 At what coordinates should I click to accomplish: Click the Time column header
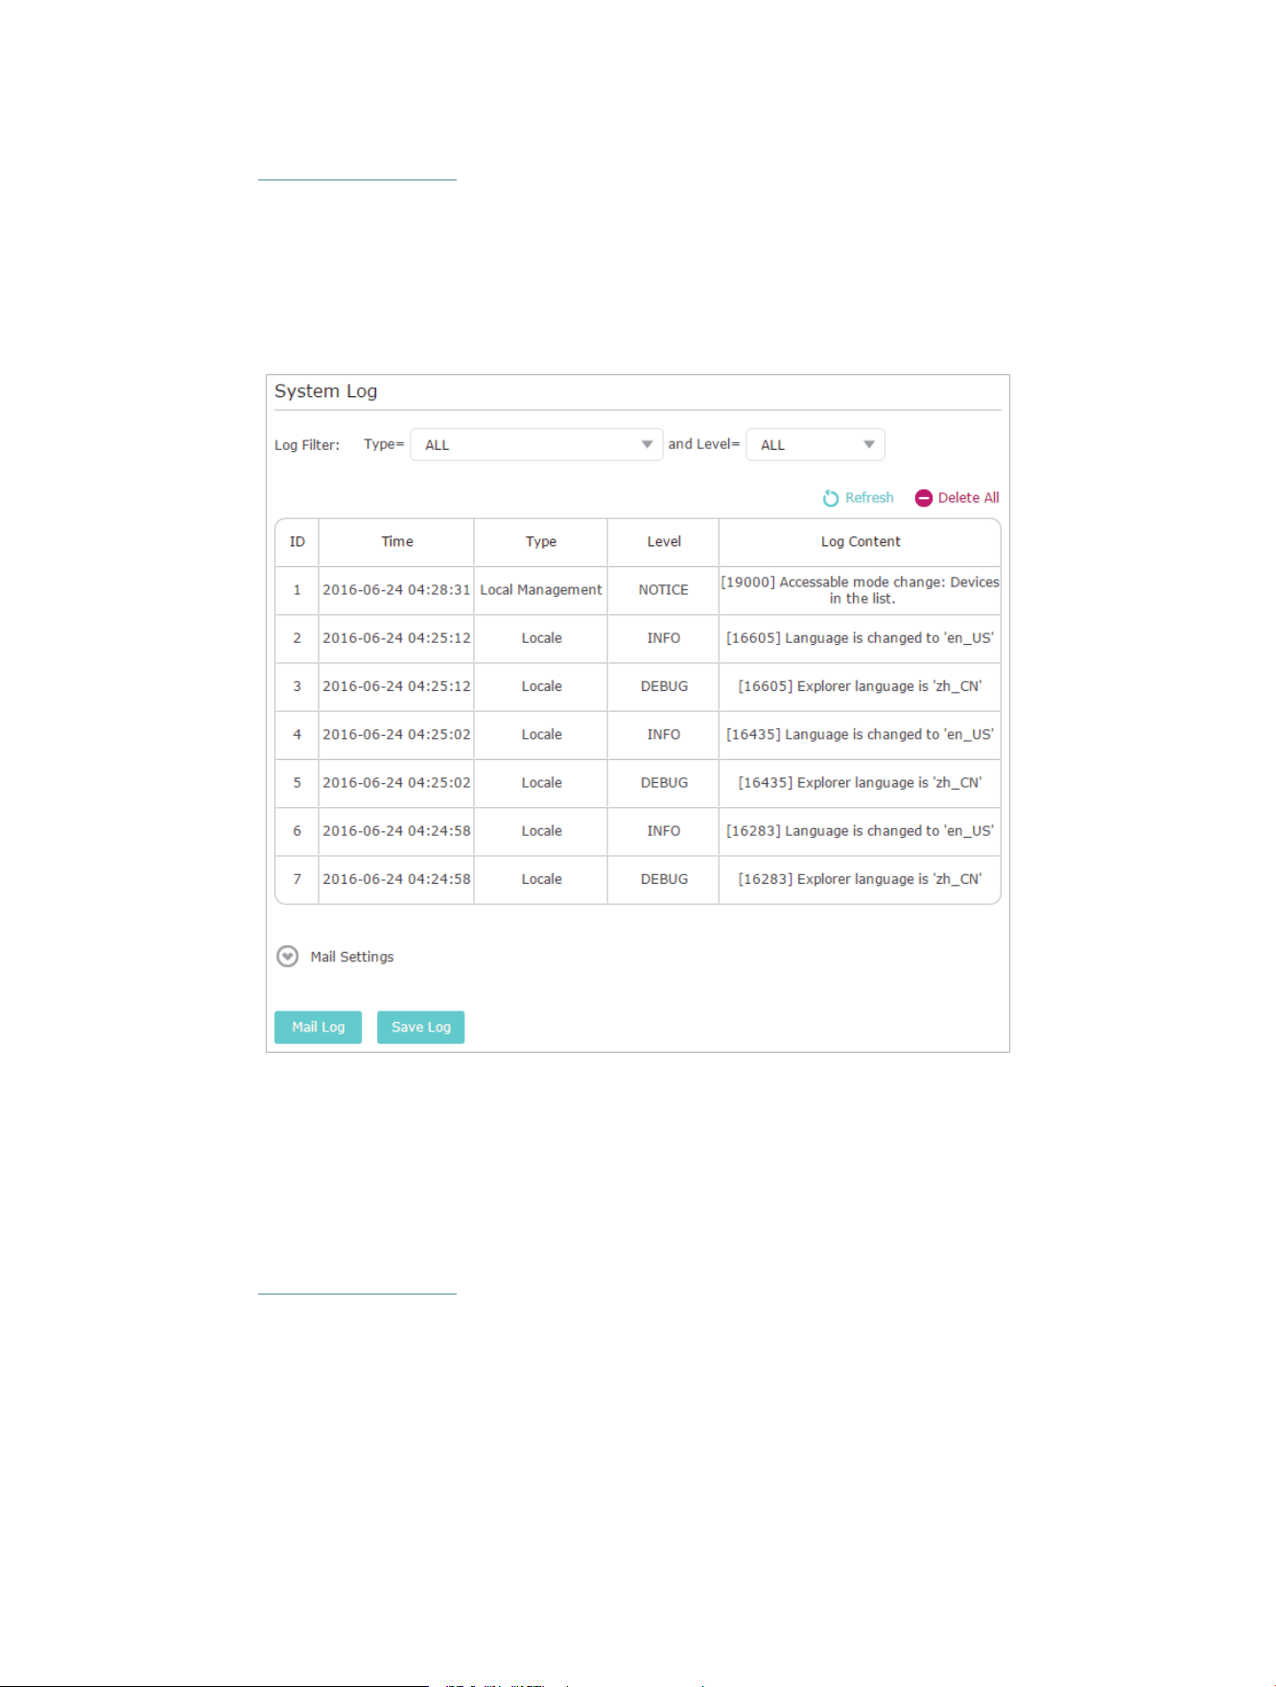[397, 542]
